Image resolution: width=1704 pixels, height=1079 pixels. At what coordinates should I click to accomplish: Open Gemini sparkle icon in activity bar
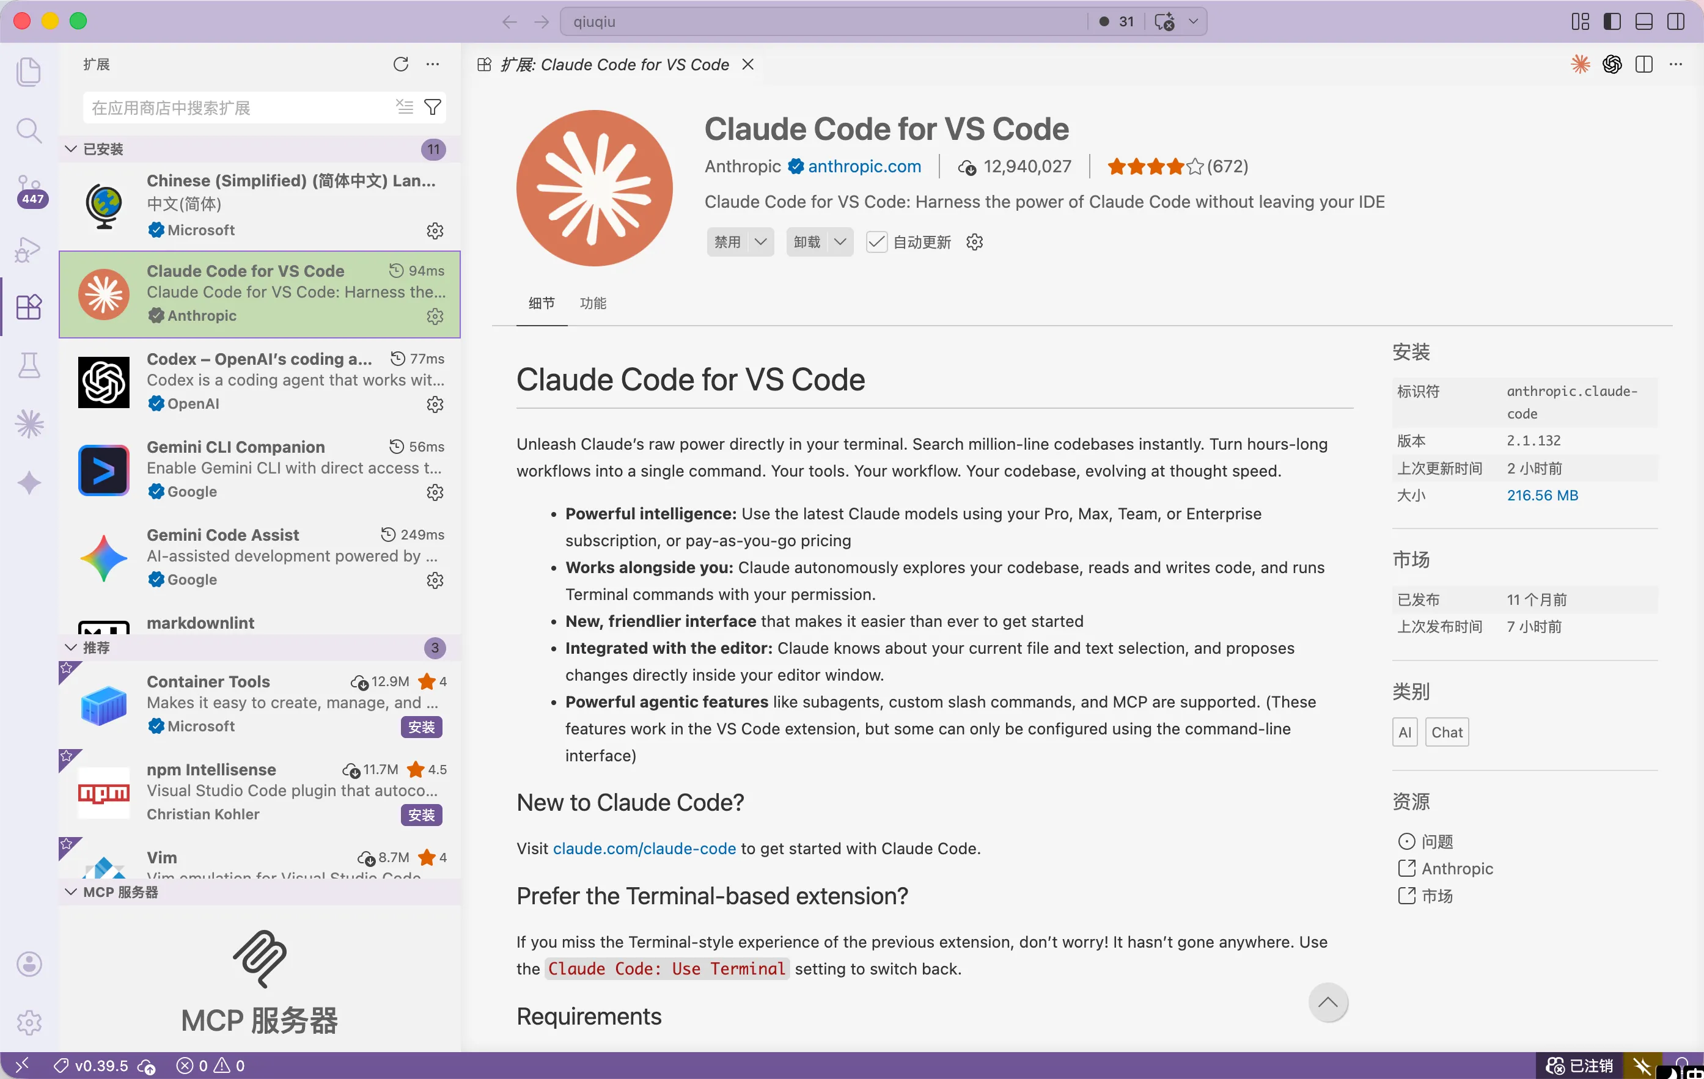pos(29,483)
